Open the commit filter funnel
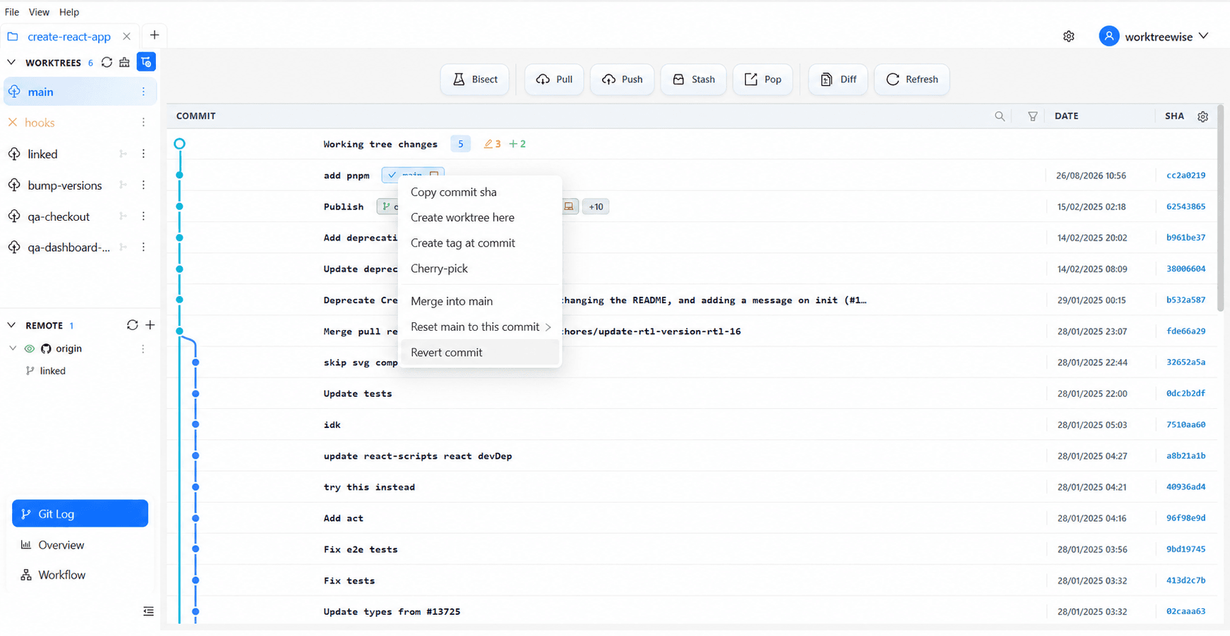This screenshot has height=636, width=1230. click(x=1032, y=116)
